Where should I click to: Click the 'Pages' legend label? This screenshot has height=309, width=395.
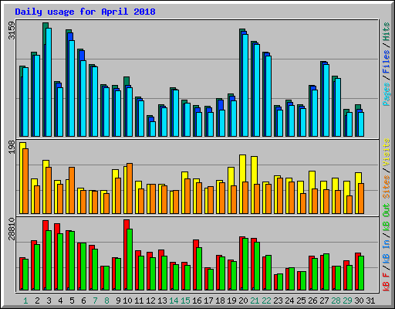pos(386,94)
